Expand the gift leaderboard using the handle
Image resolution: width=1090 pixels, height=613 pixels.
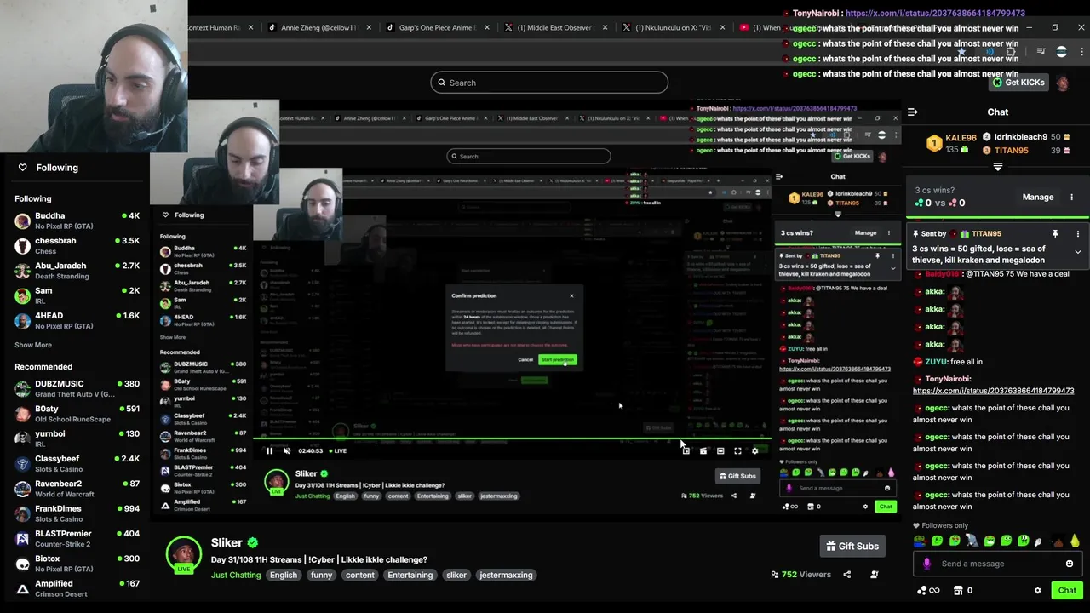tap(998, 168)
